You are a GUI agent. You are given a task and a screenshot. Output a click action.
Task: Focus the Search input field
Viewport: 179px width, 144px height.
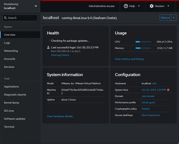point(20,18)
